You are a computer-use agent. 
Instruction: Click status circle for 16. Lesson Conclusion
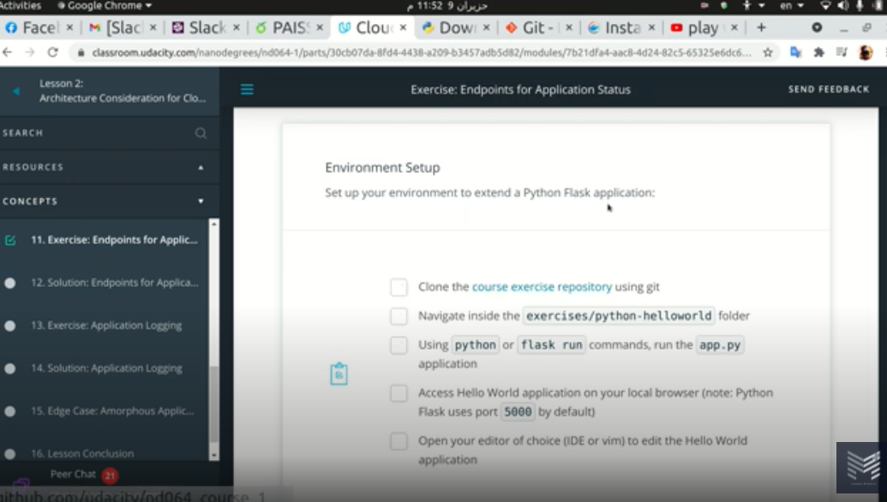click(9, 453)
